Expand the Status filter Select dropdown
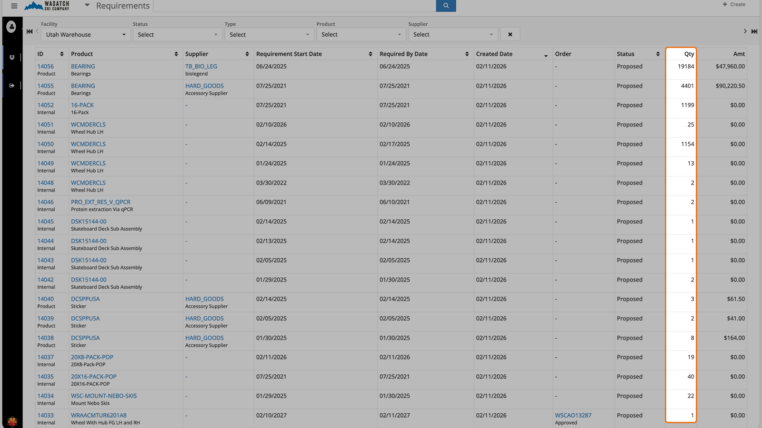Viewport: 762px width, 428px height. point(177,34)
